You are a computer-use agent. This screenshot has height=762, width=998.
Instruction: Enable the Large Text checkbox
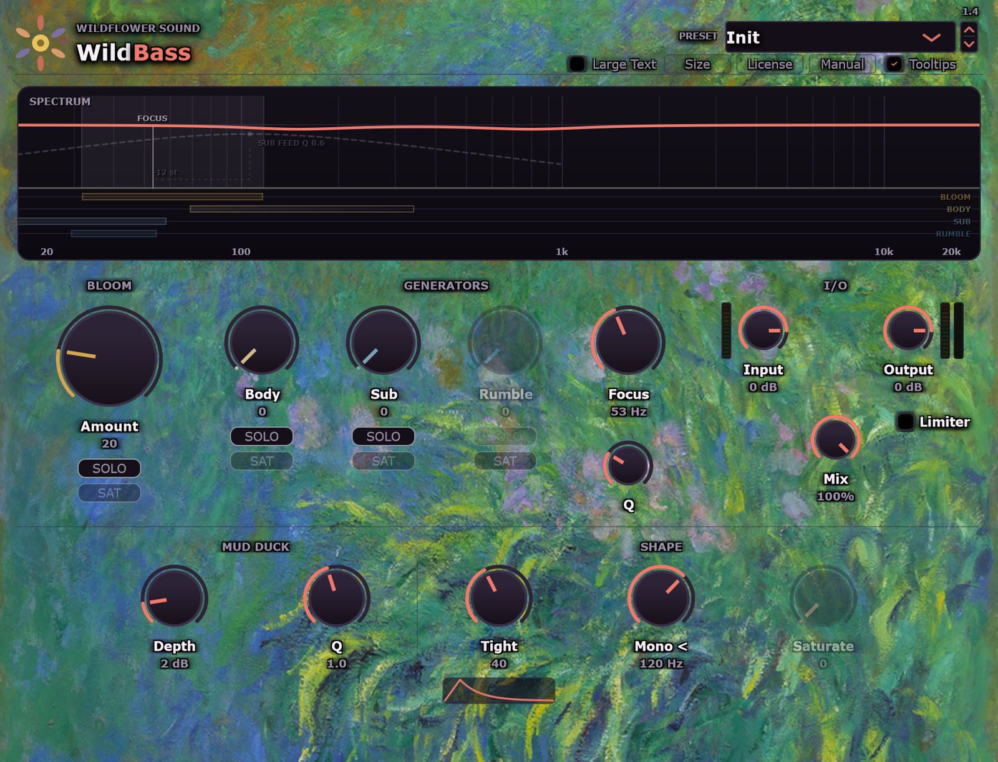click(577, 64)
